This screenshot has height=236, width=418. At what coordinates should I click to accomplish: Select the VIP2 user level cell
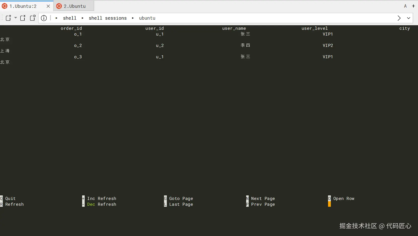click(328, 45)
